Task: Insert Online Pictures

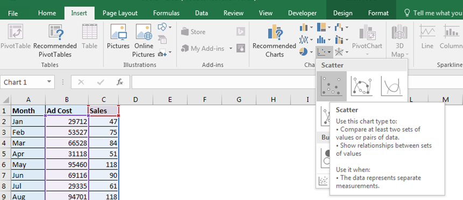Action: pos(144,41)
